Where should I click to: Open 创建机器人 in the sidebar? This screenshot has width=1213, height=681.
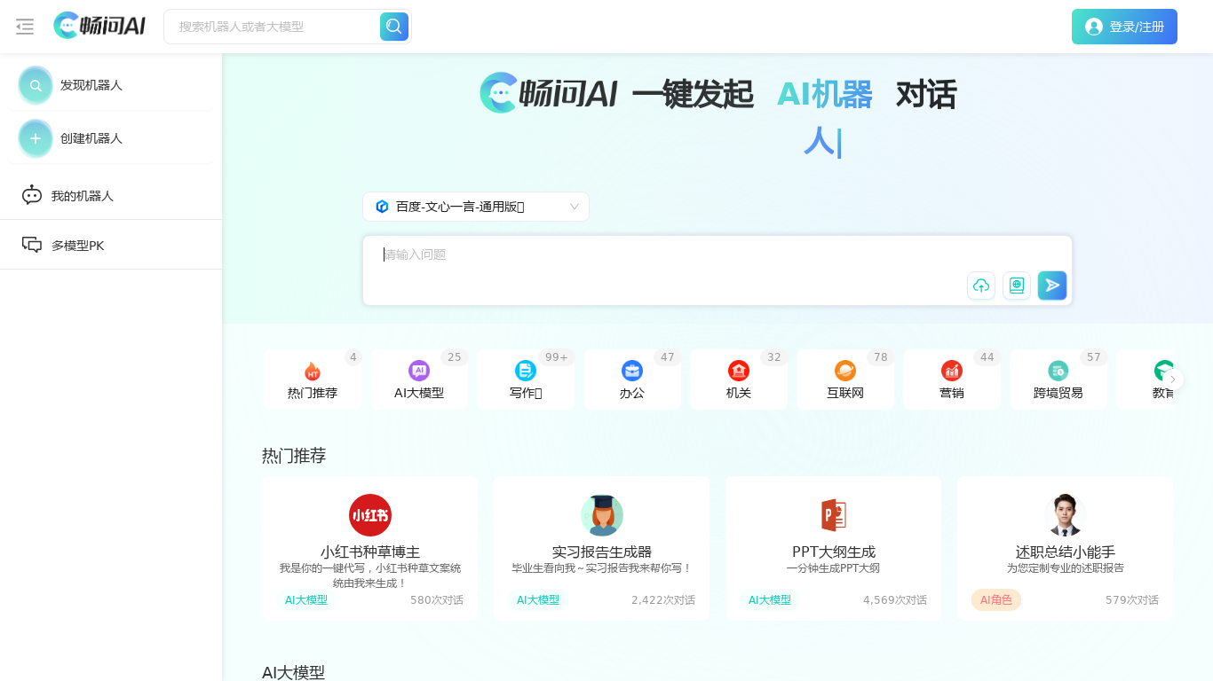click(x=110, y=138)
